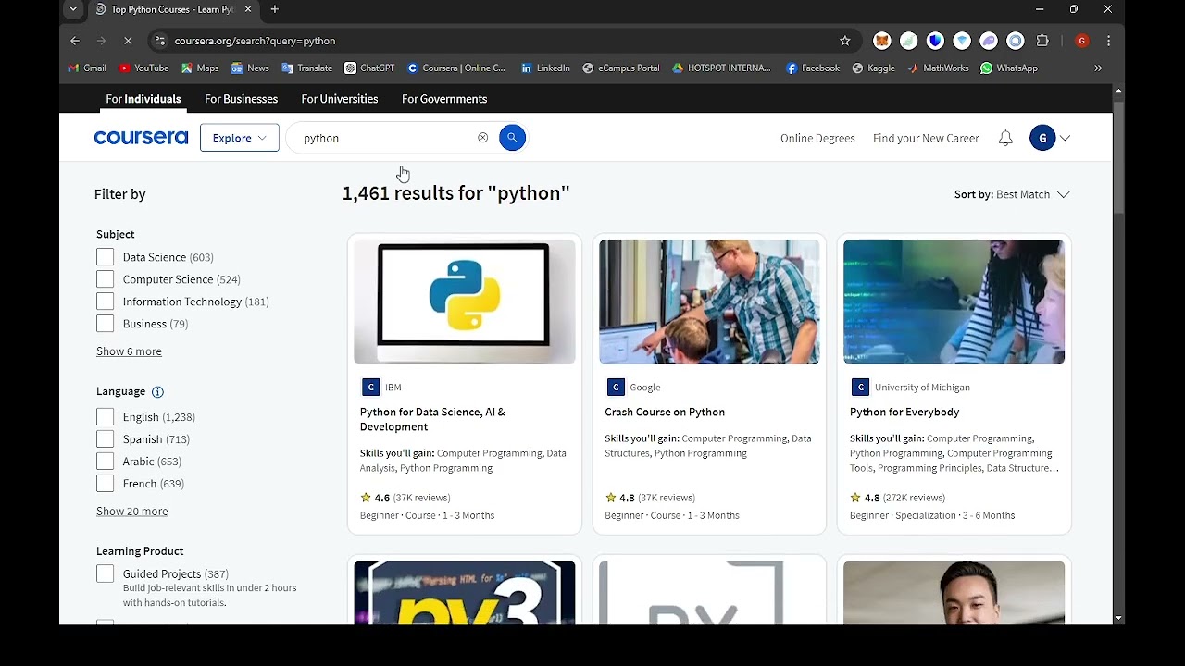Image resolution: width=1185 pixels, height=666 pixels.
Task: Select For Businesses tab
Action: pos(241,99)
